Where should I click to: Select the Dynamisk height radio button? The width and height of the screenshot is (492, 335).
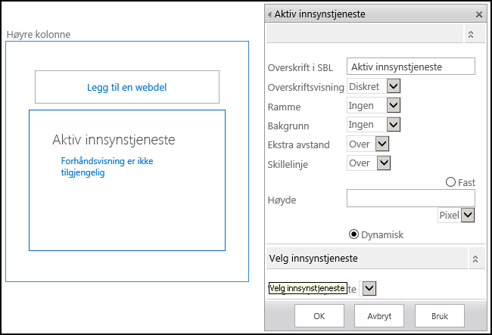pyautogui.click(x=353, y=234)
